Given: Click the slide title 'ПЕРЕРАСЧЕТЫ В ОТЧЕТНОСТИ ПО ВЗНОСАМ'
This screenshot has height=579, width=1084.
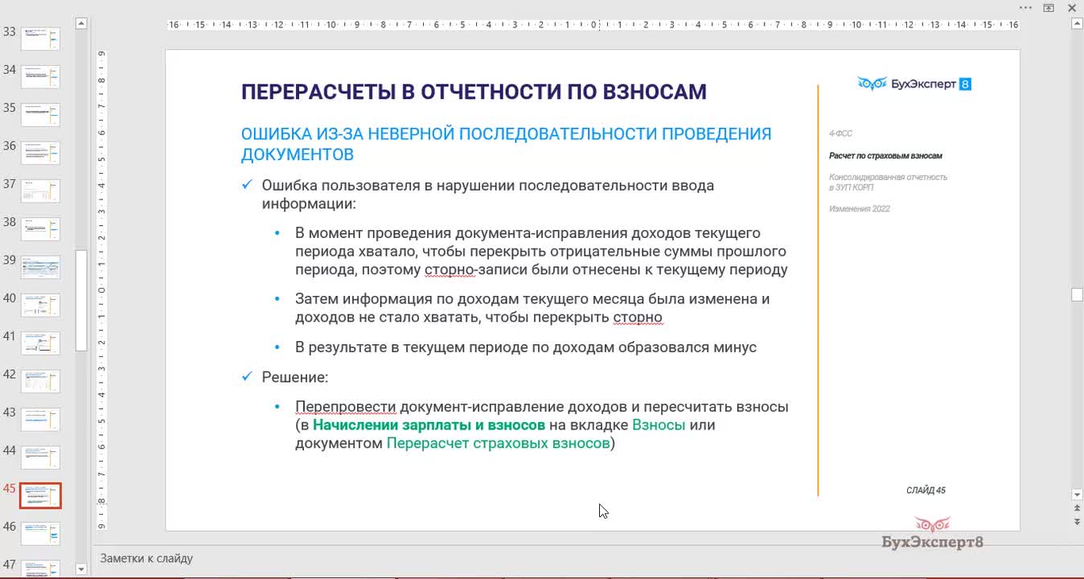Looking at the screenshot, I should coord(474,92).
